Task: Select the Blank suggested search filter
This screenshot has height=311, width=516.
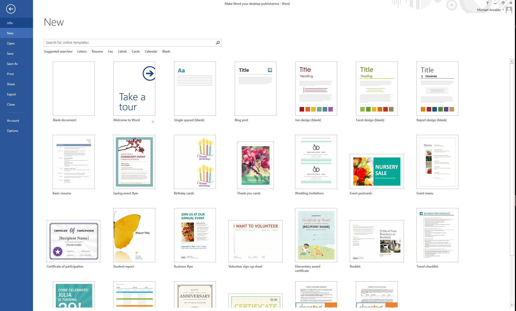Action: click(x=166, y=51)
